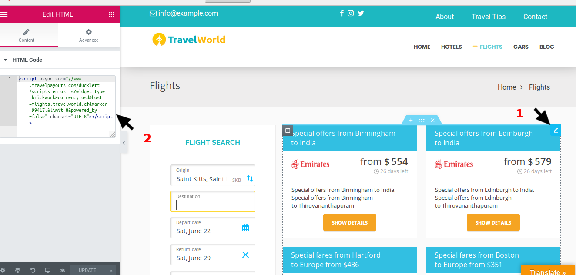Click the Destination input field
Image resolution: width=576 pixels, height=275 pixels.
[212, 204]
